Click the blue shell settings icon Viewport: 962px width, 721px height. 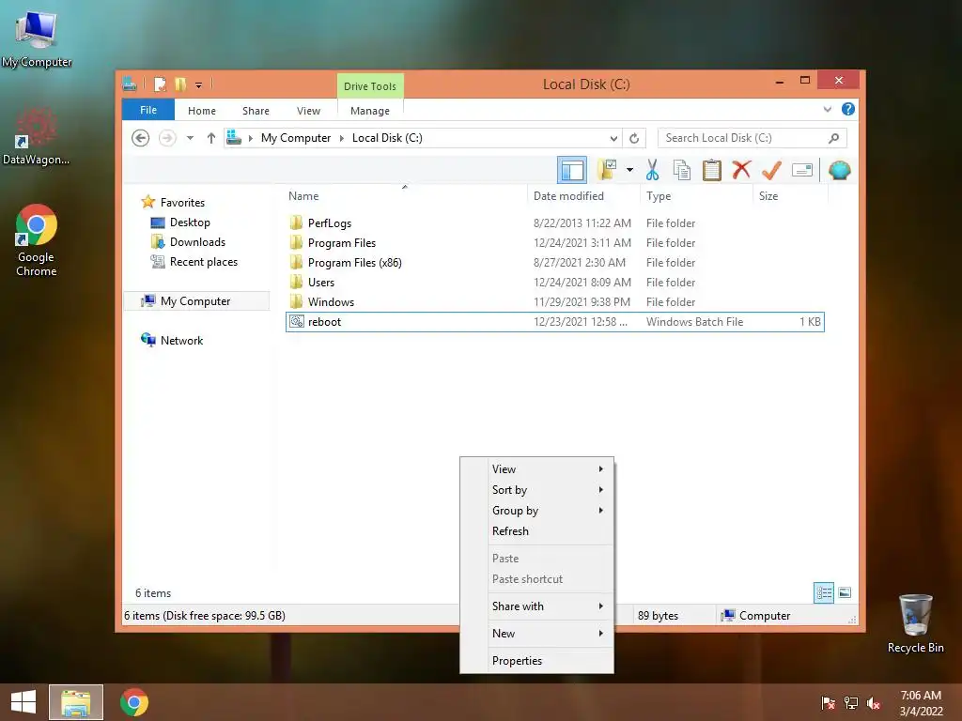pos(839,170)
